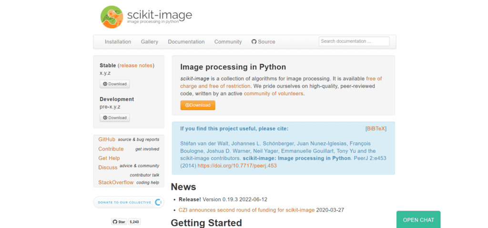Click 'scikit-image: Image processing in Python' citation title
Screen dimensions: 488x228
point(296,159)
